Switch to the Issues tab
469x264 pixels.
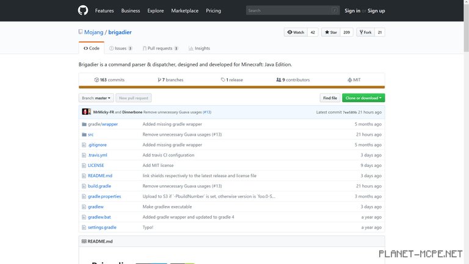tap(120, 48)
